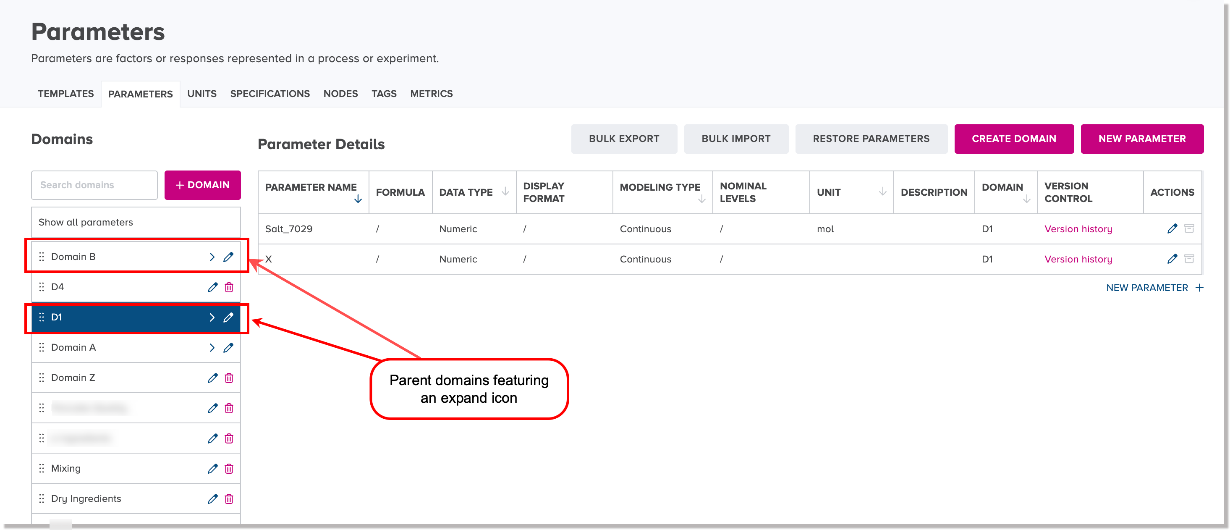
Task: Click the Search domains field
Action: pyautogui.click(x=94, y=185)
